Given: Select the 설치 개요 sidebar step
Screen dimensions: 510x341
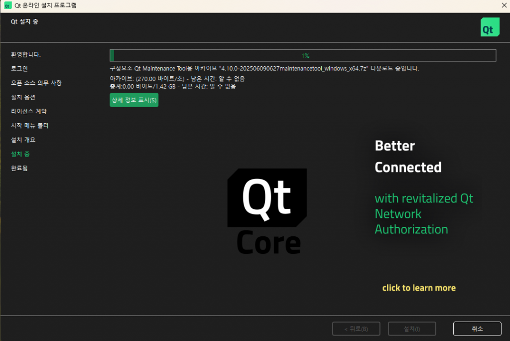Looking at the screenshot, I should pyautogui.click(x=23, y=140).
